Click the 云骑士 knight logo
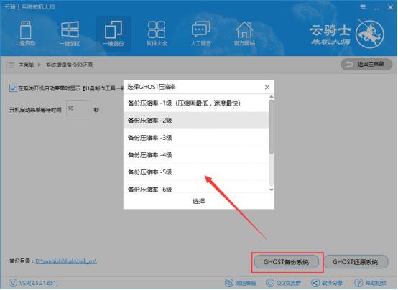This screenshot has height=290, width=398. click(369, 34)
